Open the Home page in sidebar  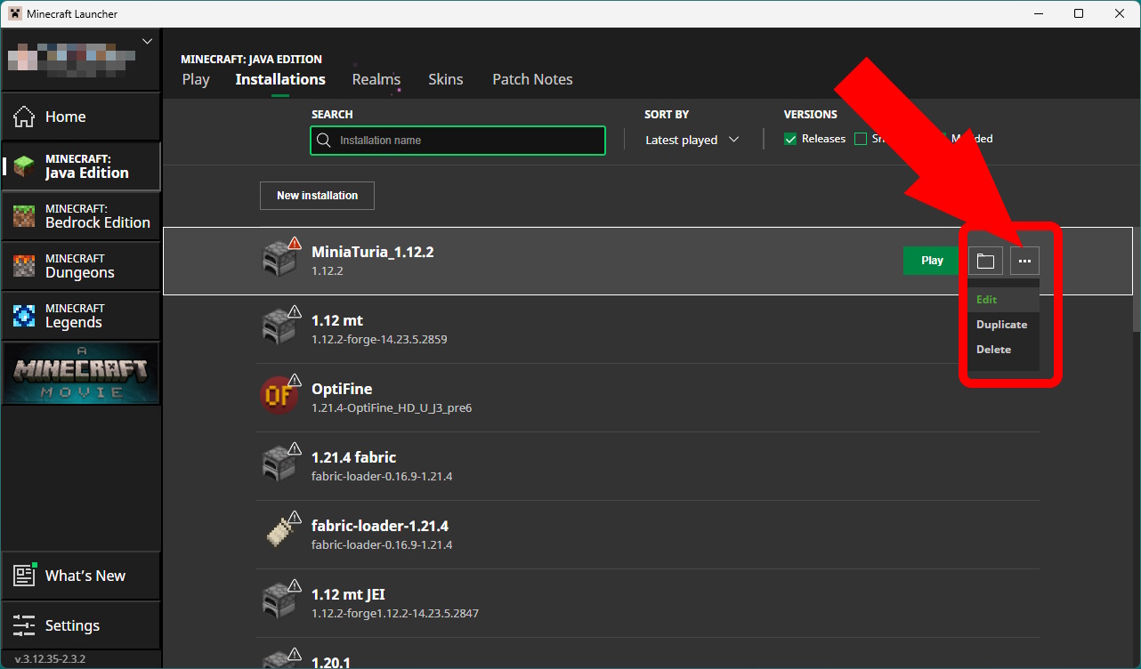click(x=81, y=117)
